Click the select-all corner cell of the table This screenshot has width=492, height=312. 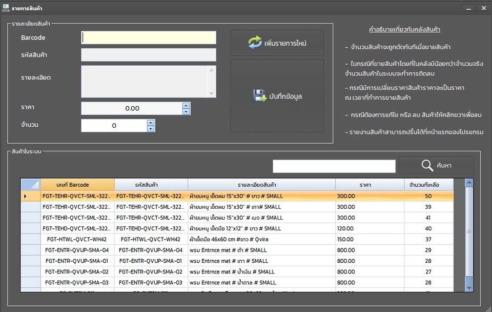pyautogui.click(x=30, y=185)
